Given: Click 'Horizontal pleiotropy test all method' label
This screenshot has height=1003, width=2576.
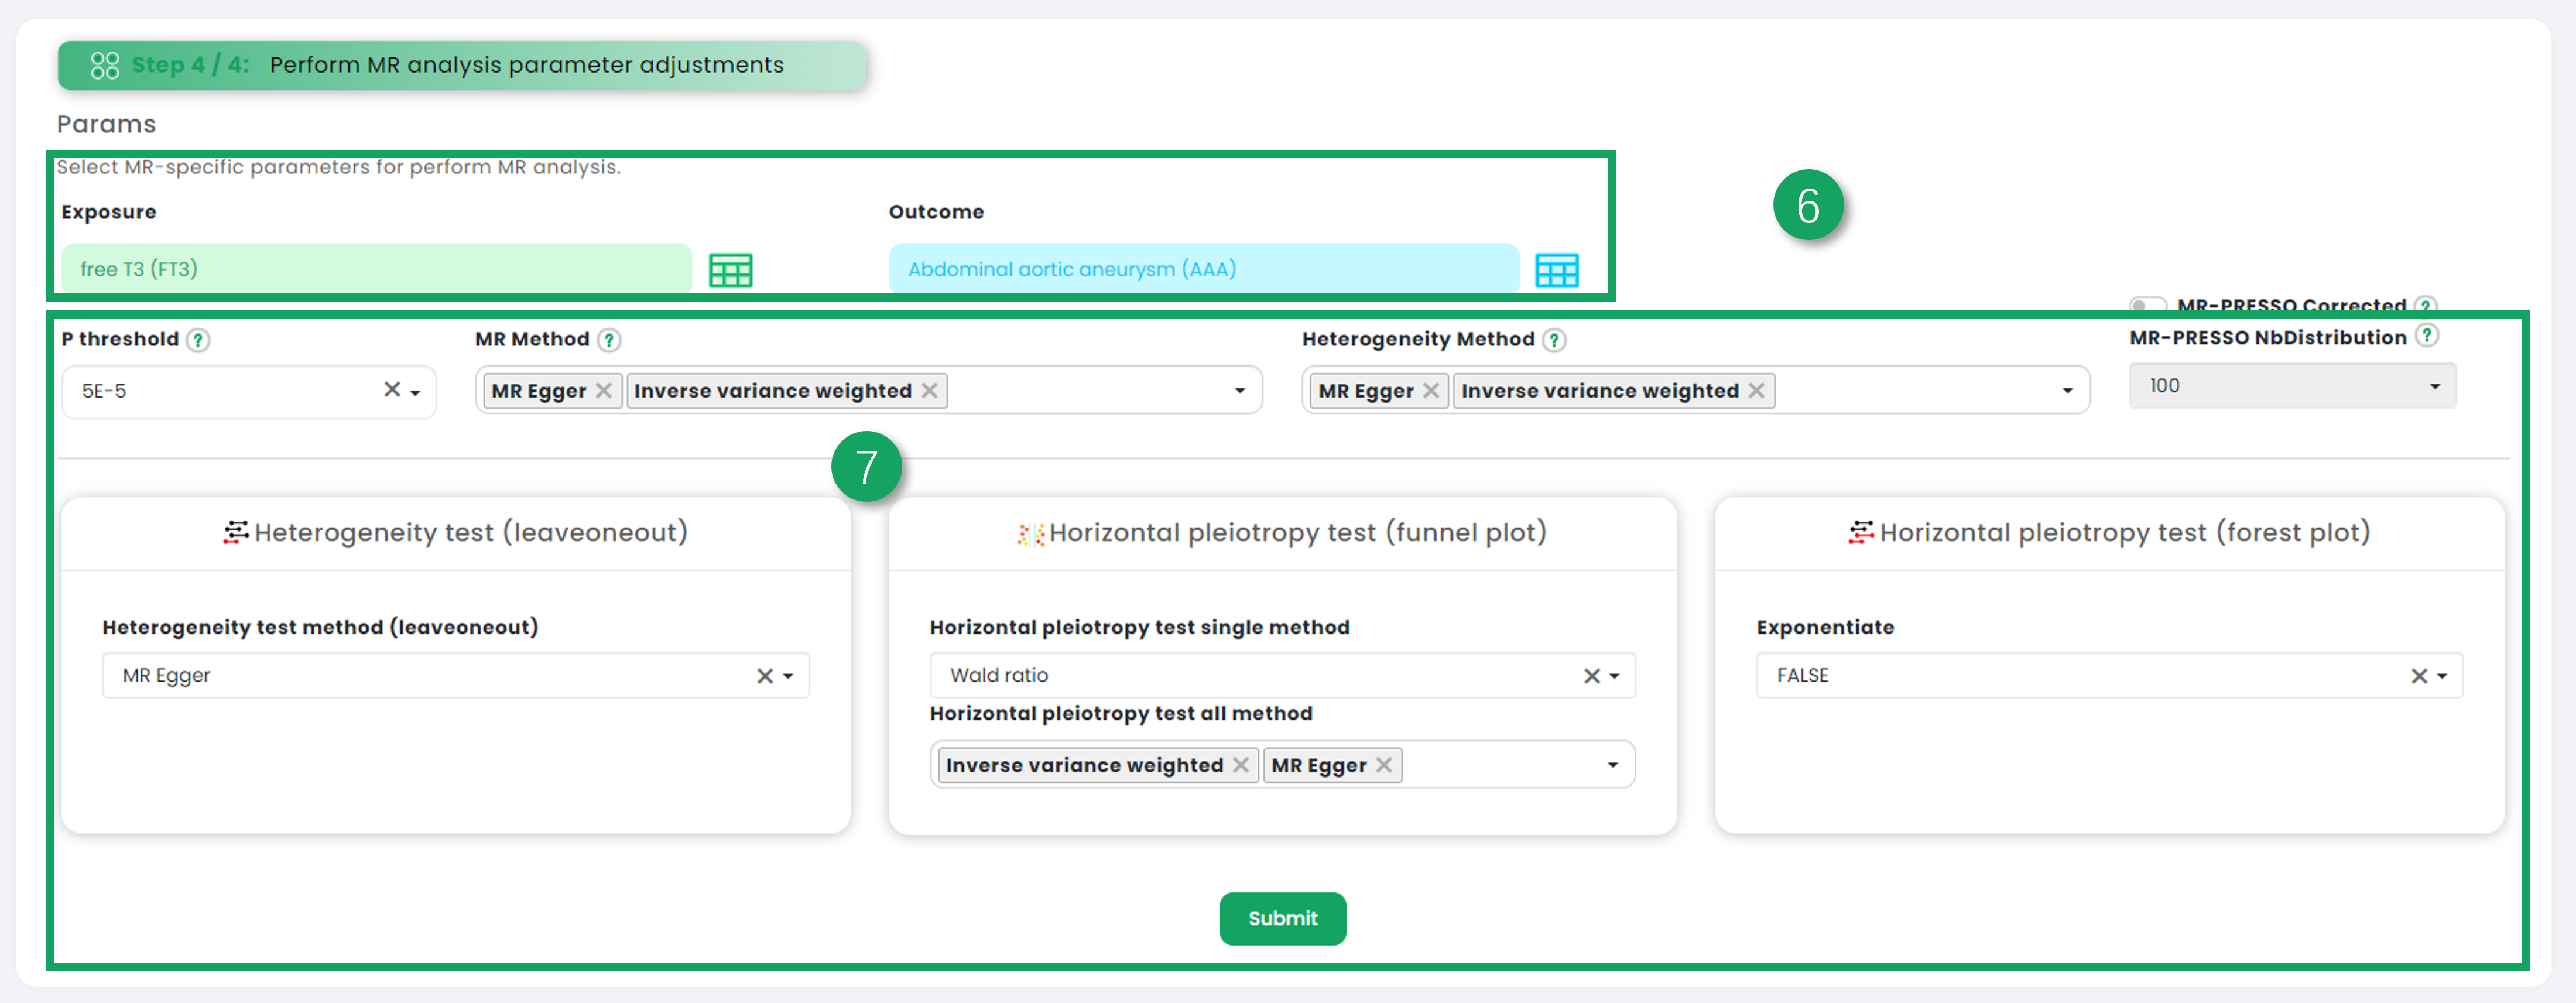Looking at the screenshot, I should 1121,713.
